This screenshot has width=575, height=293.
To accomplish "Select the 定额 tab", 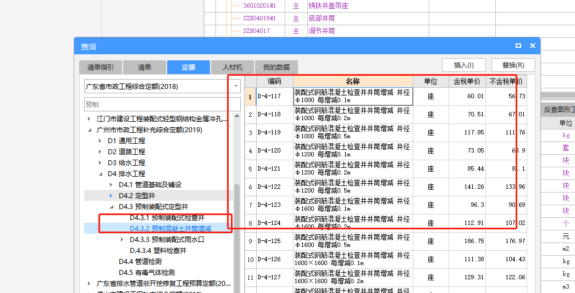I will coord(189,67).
